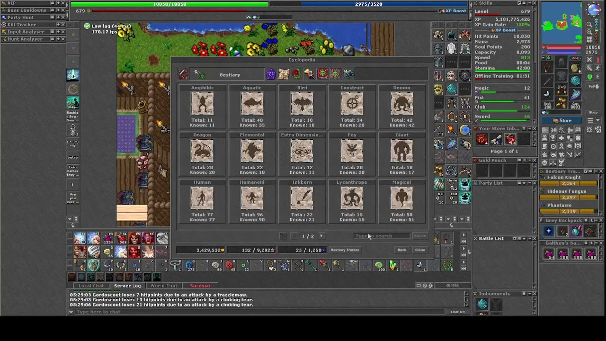Toggle the running figure chase mode icon

[597, 68]
